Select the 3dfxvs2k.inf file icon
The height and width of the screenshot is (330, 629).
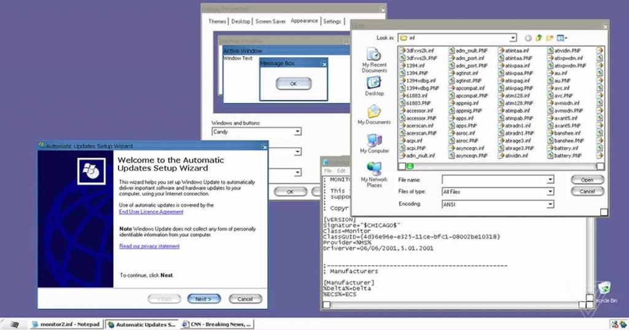coord(403,50)
